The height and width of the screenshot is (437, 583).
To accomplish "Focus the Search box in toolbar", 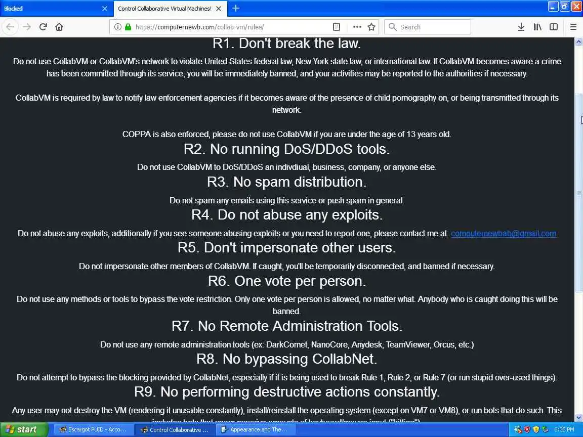I will pyautogui.click(x=428, y=27).
